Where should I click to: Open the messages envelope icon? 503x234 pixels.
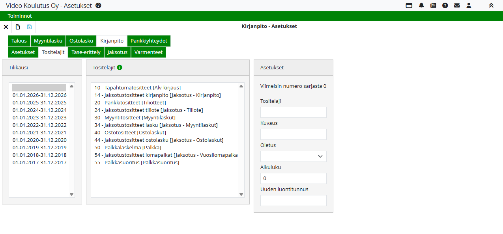pyautogui.click(x=457, y=6)
